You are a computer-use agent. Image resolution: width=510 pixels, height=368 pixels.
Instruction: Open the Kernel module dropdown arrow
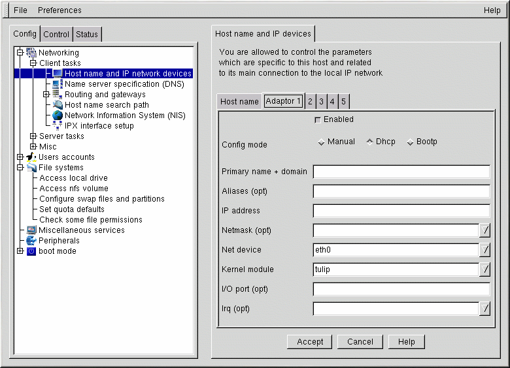pyautogui.click(x=484, y=269)
